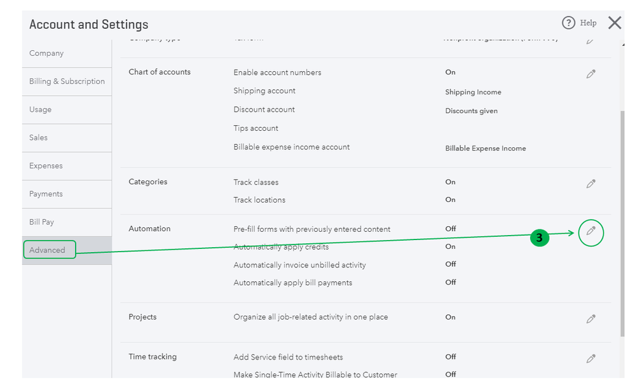This screenshot has width=635, height=383.
Task: Edit the Categories section pencil icon
Action: (591, 184)
